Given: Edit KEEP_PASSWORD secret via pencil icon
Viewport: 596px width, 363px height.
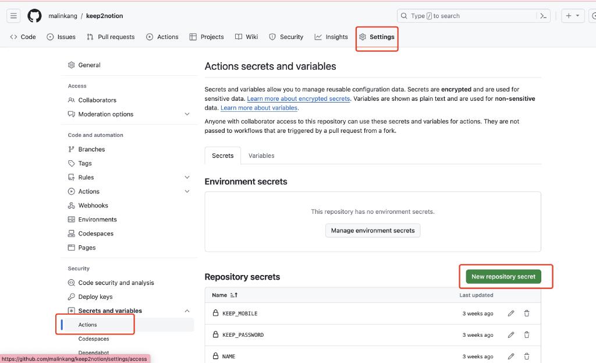Looking at the screenshot, I should [511, 335].
